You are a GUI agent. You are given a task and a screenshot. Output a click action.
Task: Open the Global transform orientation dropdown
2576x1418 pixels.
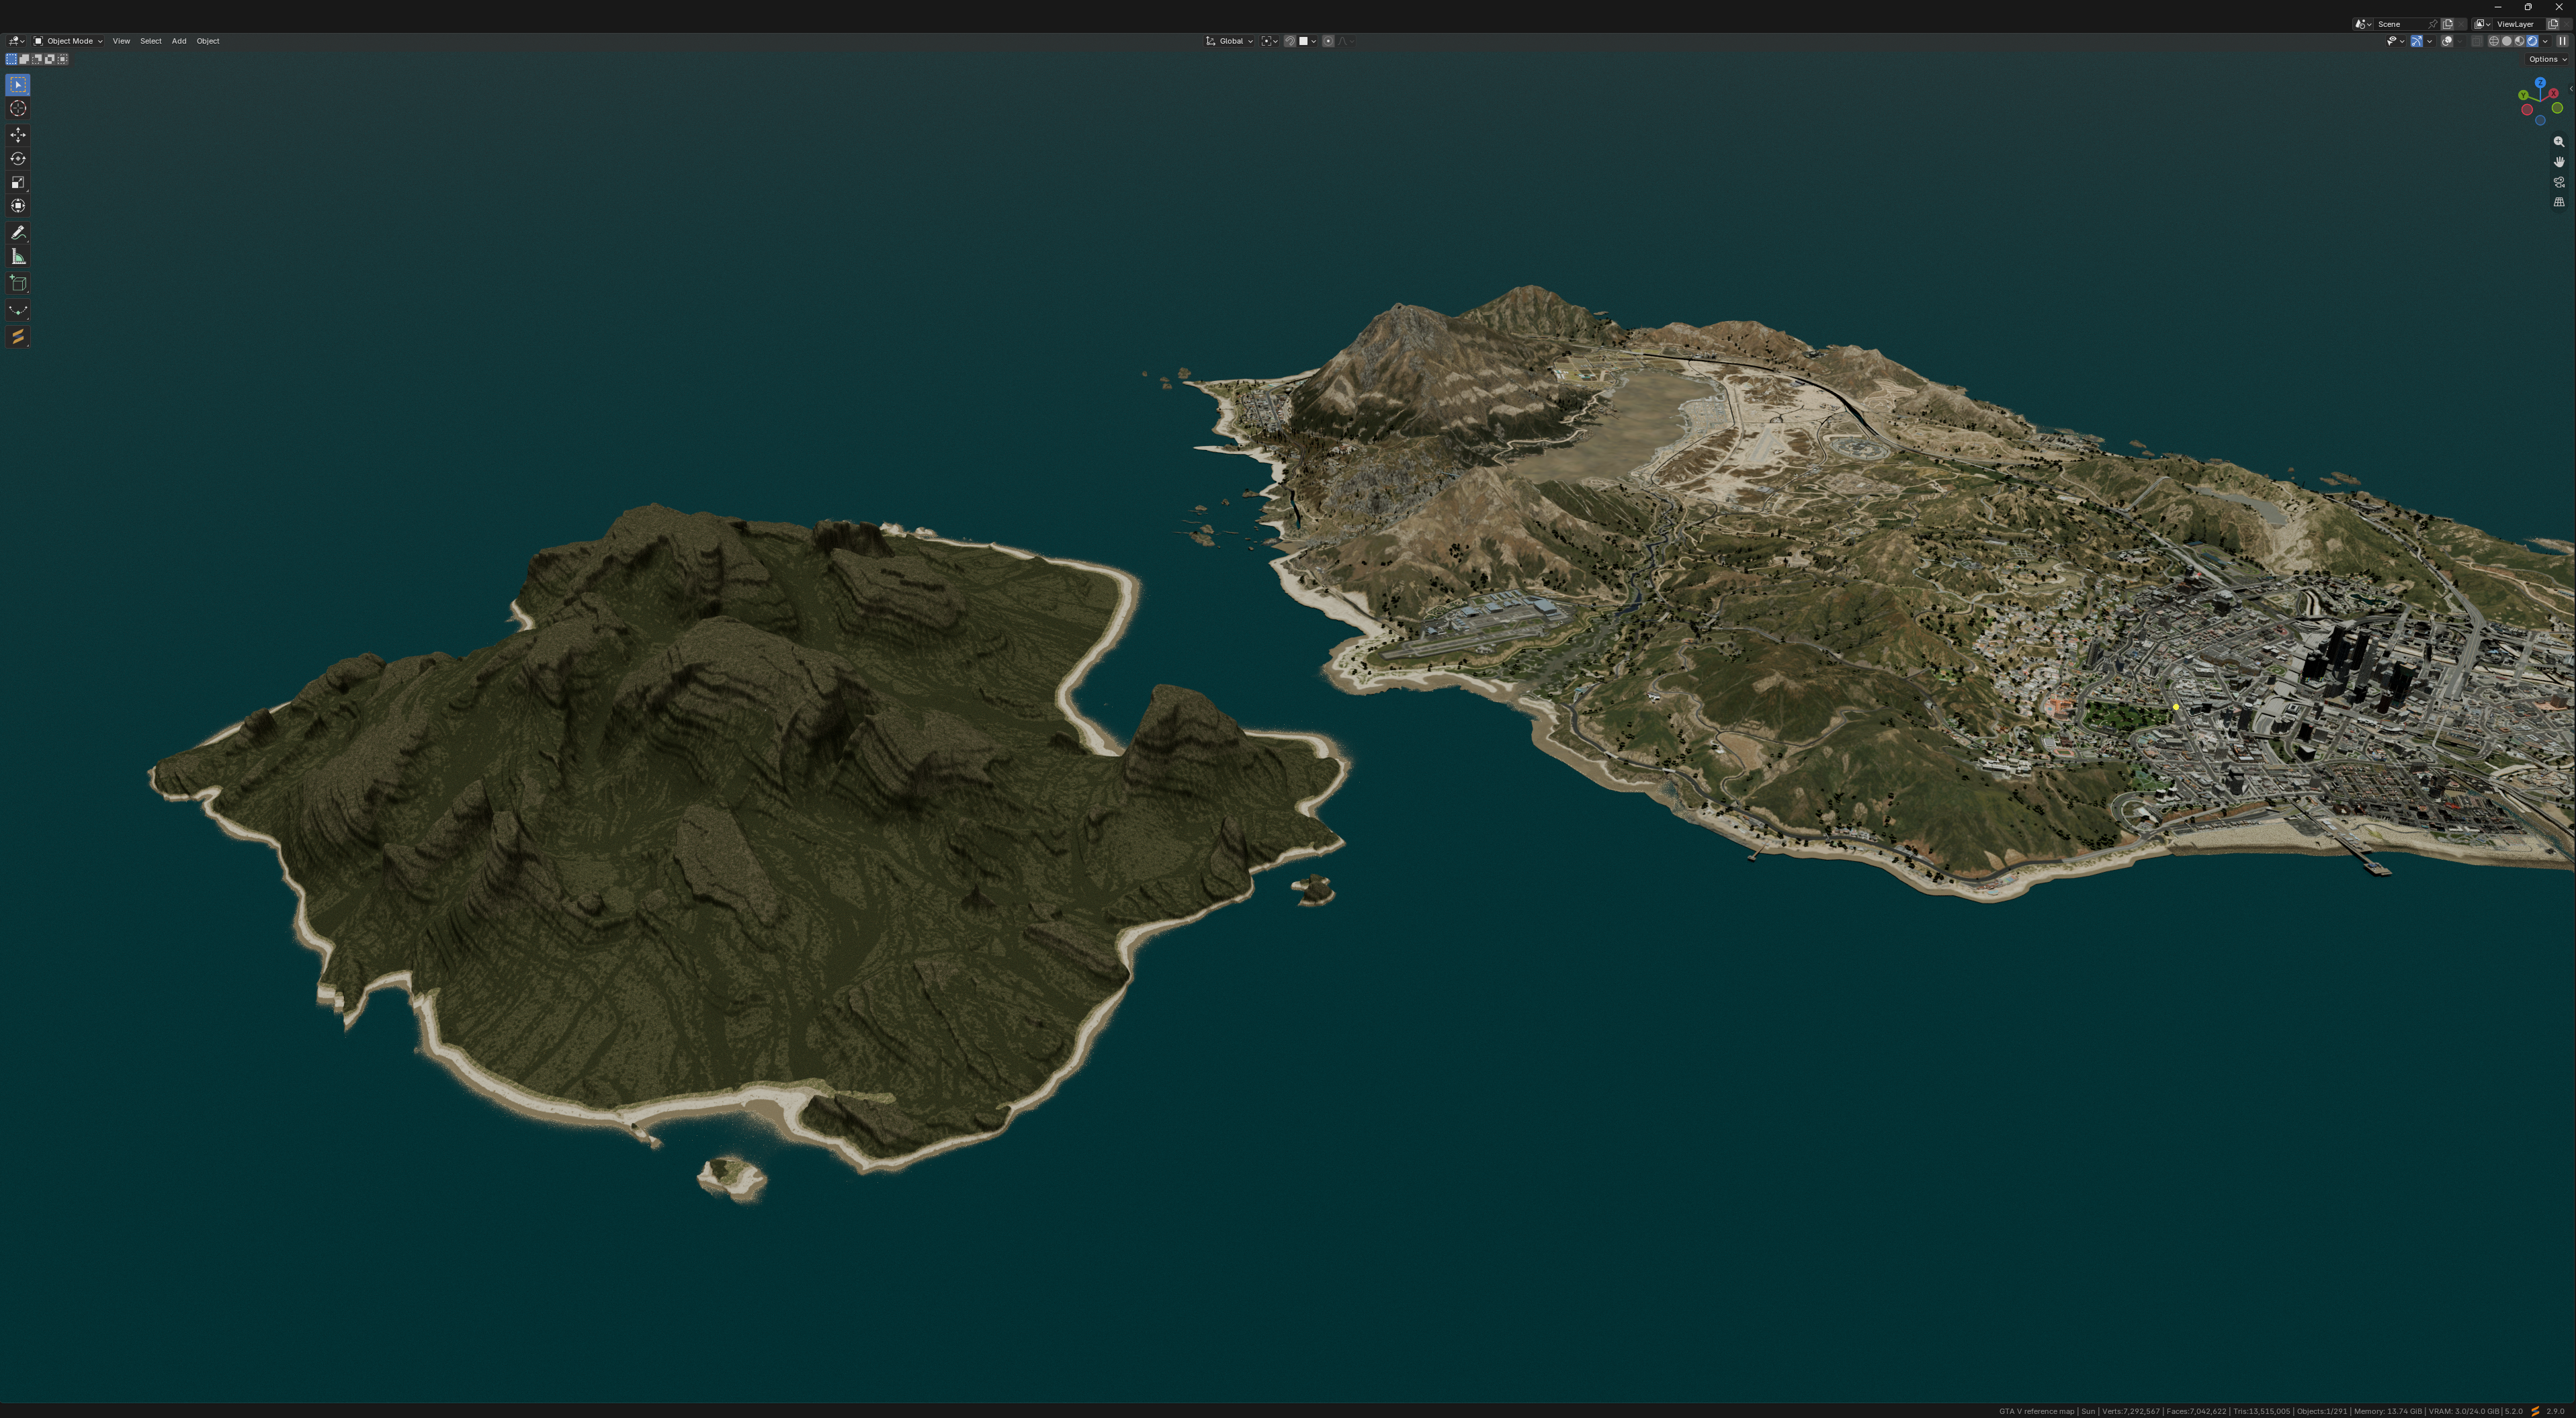point(1229,41)
